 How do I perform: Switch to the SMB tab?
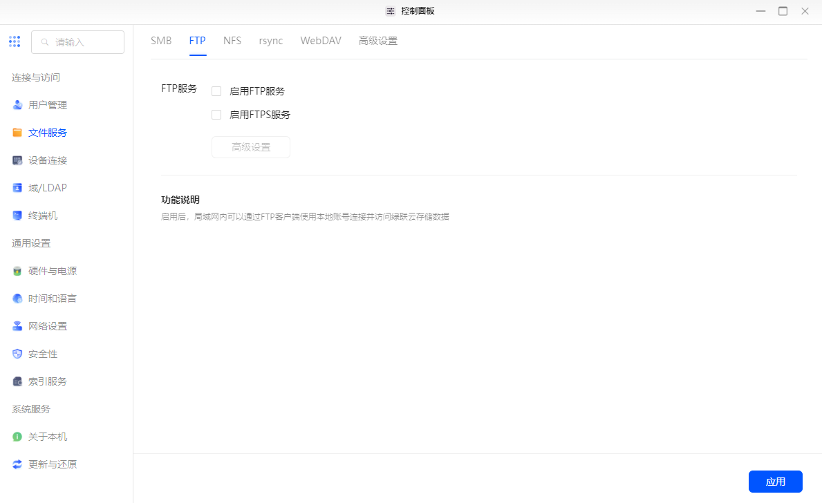coord(161,41)
